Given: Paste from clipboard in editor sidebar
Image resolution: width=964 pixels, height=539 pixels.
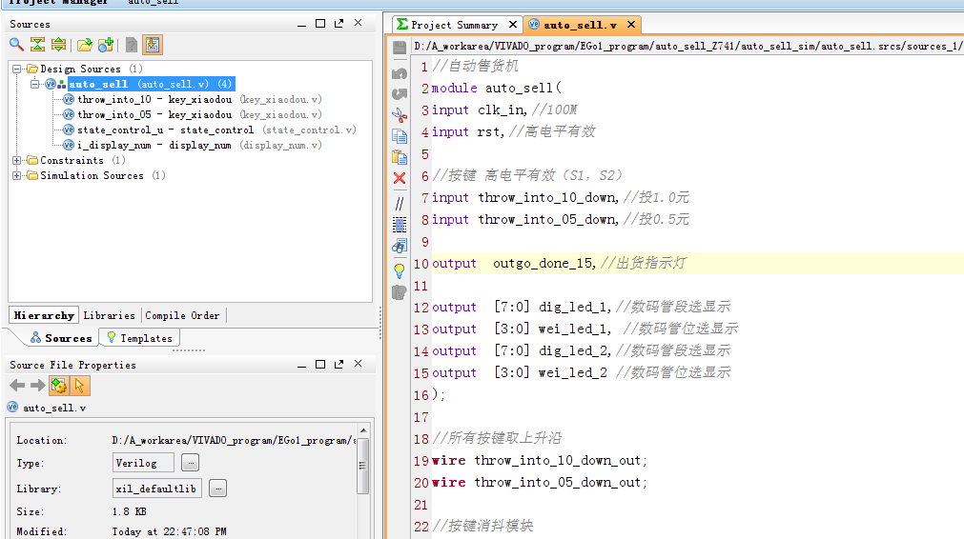Looking at the screenshot, I should (399, 156).
